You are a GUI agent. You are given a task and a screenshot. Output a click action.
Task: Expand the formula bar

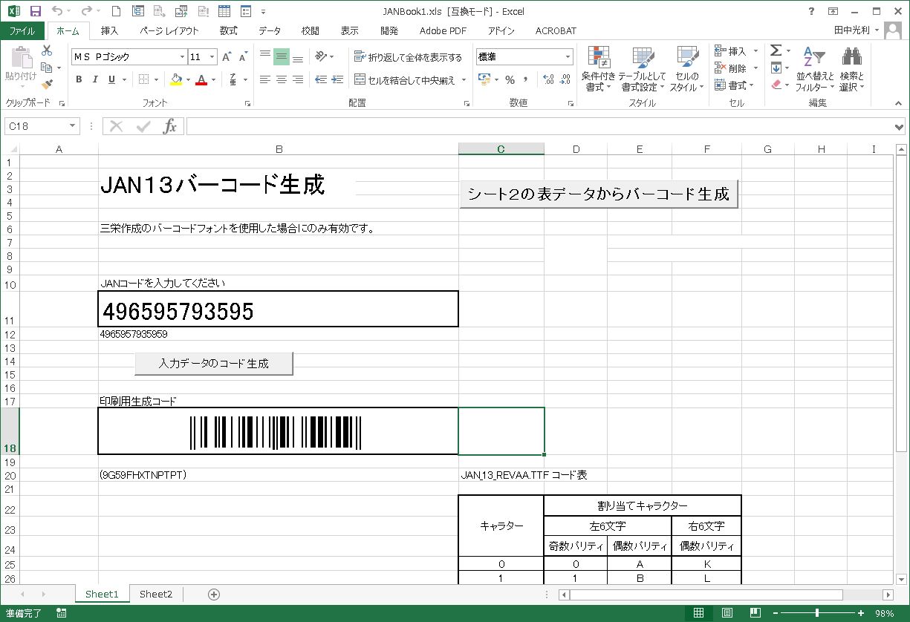[x=900, y=126]
